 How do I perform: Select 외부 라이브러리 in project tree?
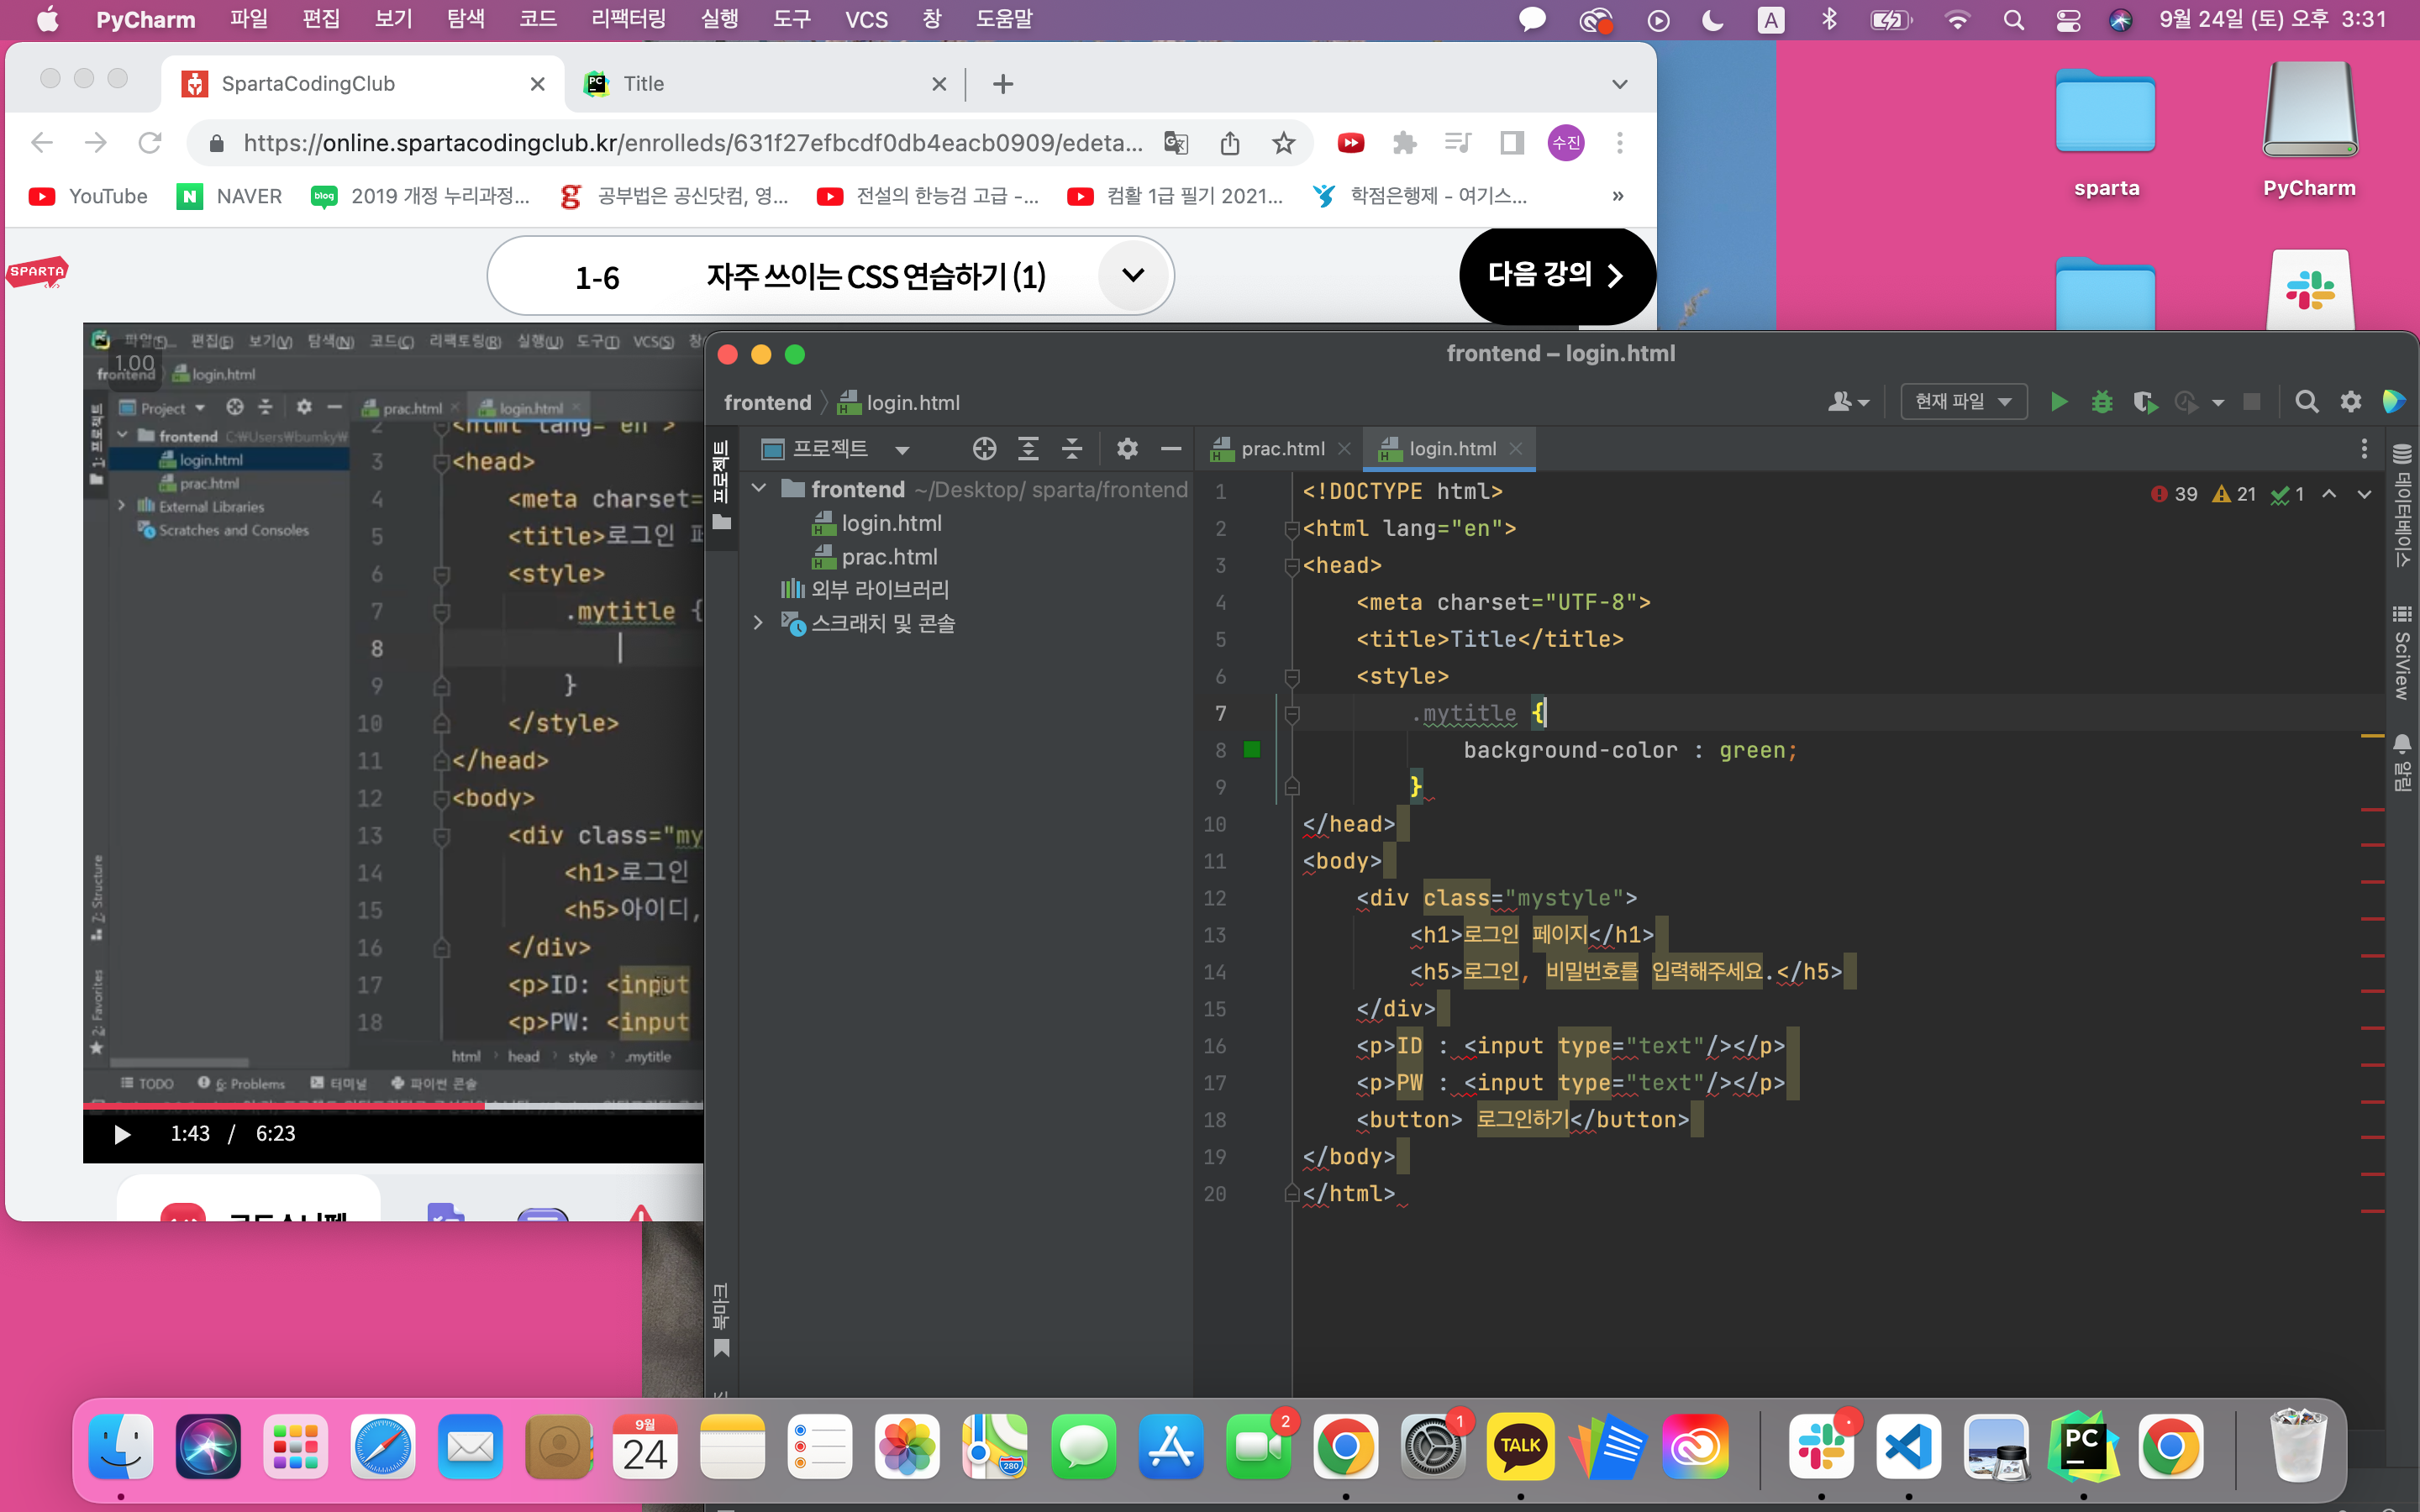(x=865, y=590)
